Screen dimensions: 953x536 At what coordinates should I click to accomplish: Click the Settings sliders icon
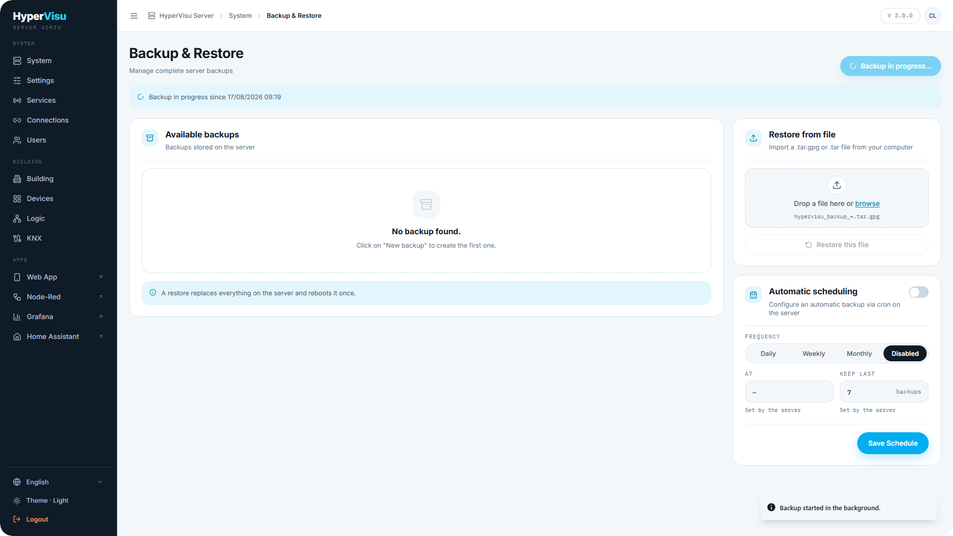click(x=17, y=80)
